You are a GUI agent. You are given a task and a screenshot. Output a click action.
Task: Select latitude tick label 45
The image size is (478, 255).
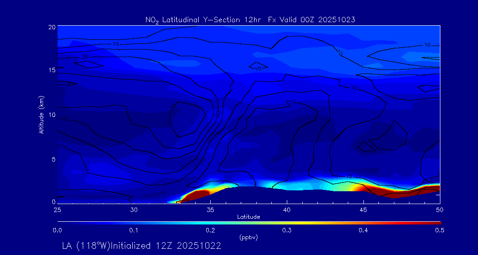(363, 210)
